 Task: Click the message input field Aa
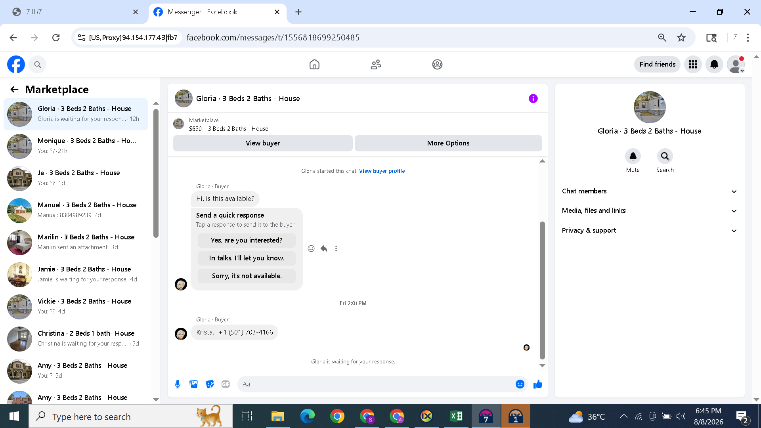pyautogui.click(x=377, y=384)
